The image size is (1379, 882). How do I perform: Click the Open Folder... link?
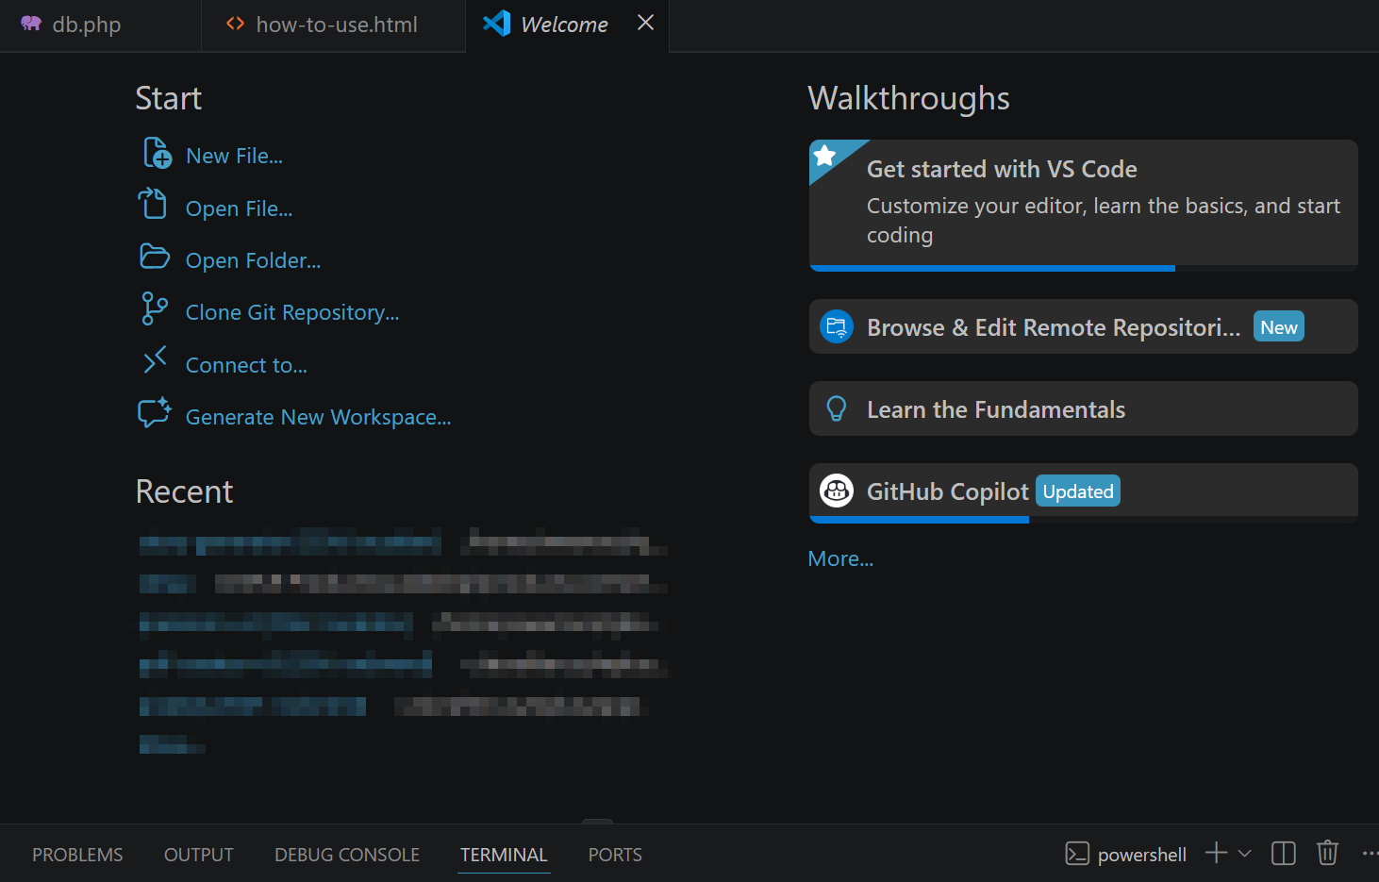(x=254, y=260)
